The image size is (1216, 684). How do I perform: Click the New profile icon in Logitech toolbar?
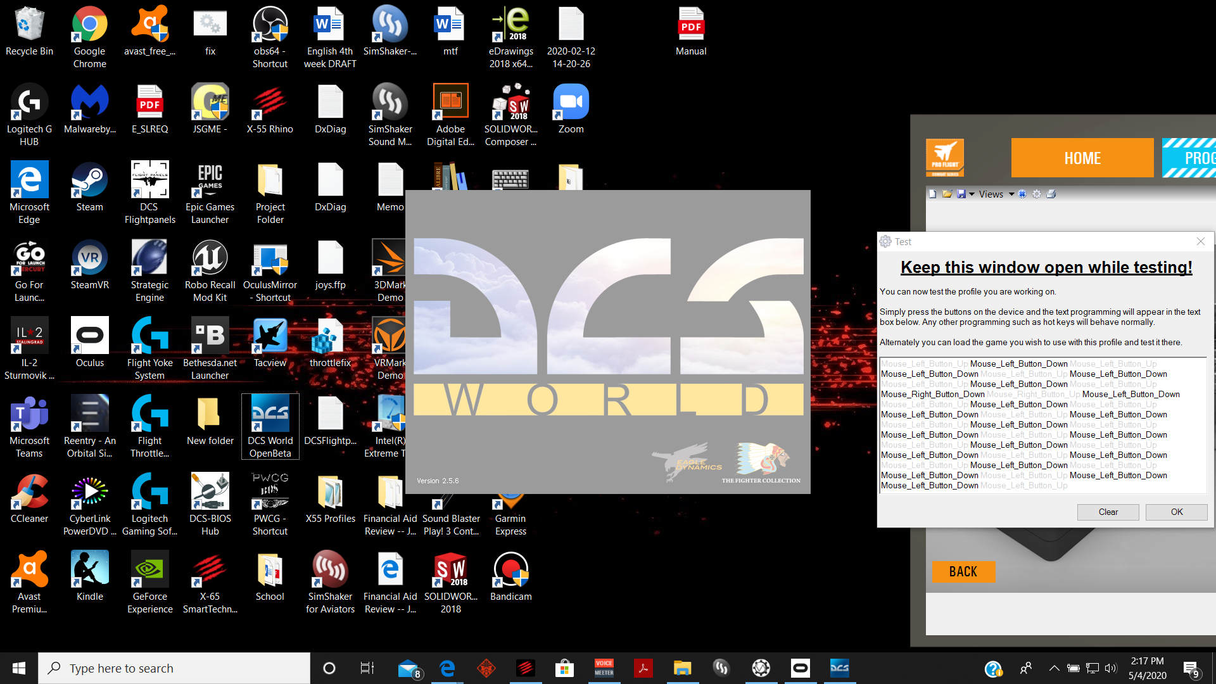click(932, 194)
